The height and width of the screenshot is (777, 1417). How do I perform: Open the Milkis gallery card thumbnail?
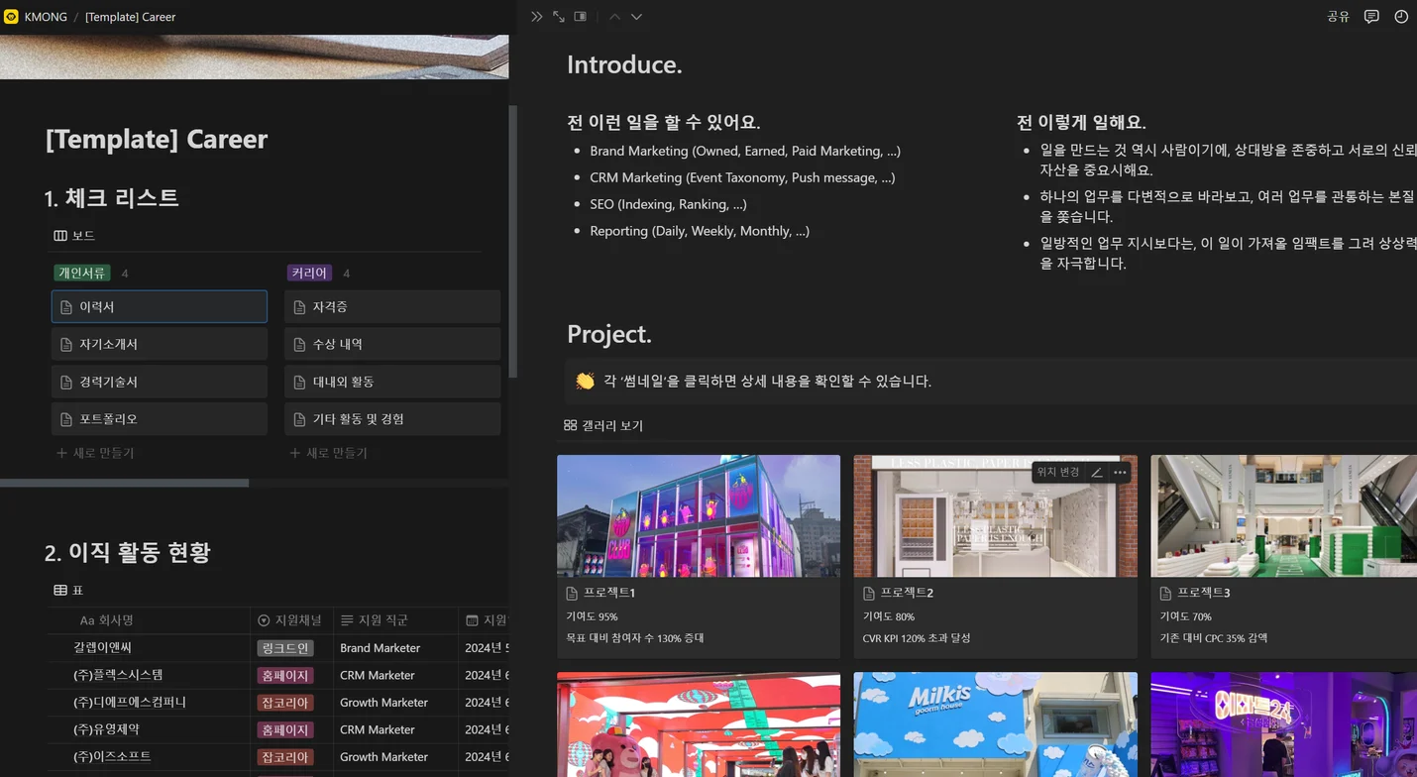tap(996, 724)
